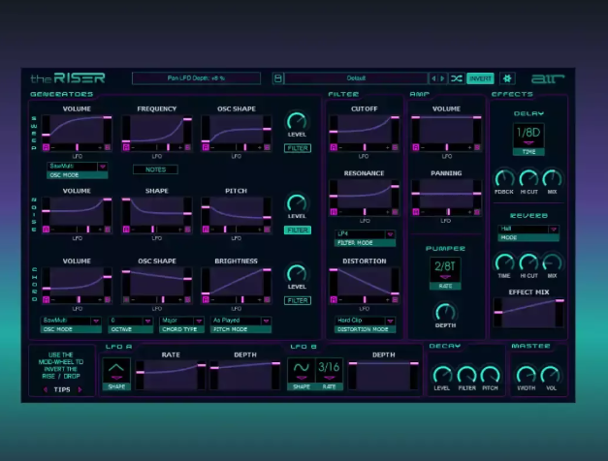Toggle LFO A on Chord Osc Shape envelope
The width and height of the screenshot is (608, 461).
[x=126, y=300]
